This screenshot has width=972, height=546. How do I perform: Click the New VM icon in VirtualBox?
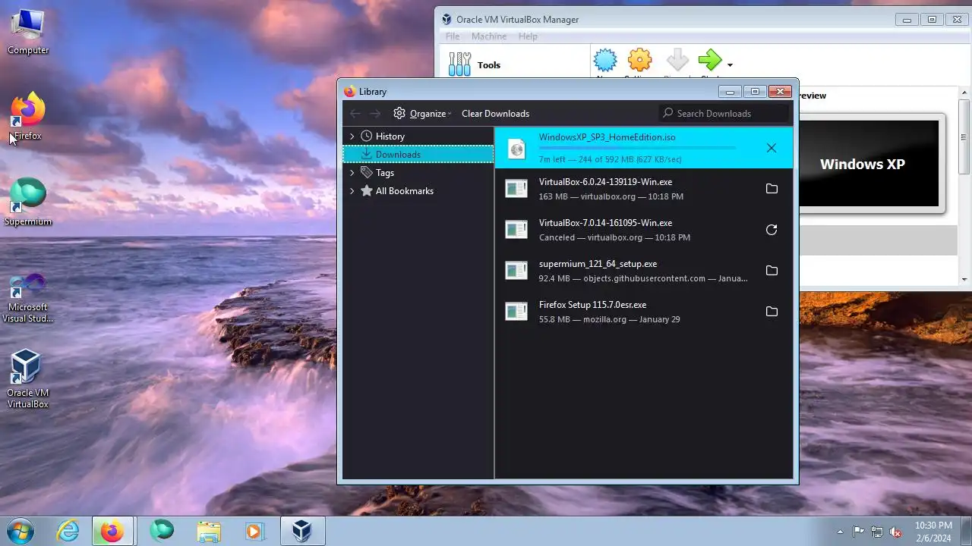[605, 61]
